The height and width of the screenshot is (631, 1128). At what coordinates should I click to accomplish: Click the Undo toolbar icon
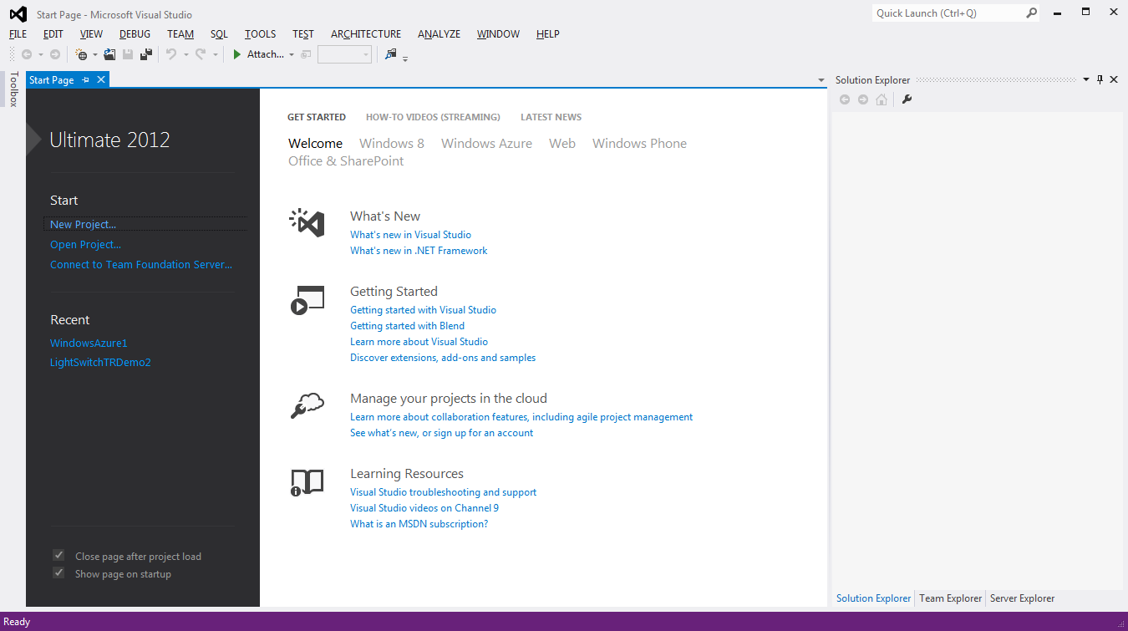[x=173, y=54]
